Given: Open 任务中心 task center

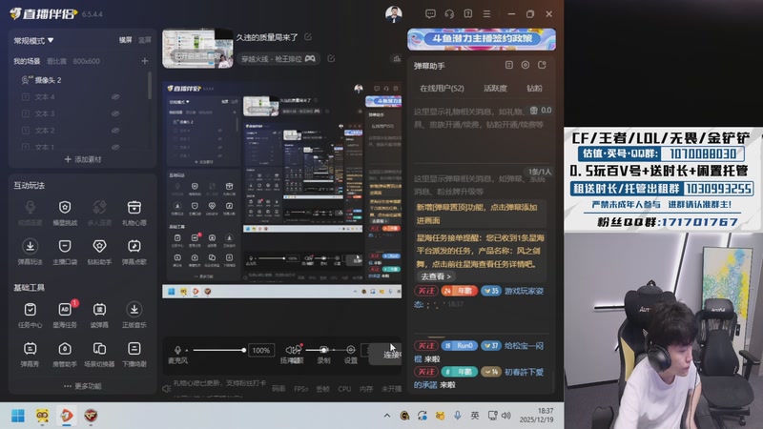Looking at the screenshot, I should pyautogui.click(x=31, y=315).
